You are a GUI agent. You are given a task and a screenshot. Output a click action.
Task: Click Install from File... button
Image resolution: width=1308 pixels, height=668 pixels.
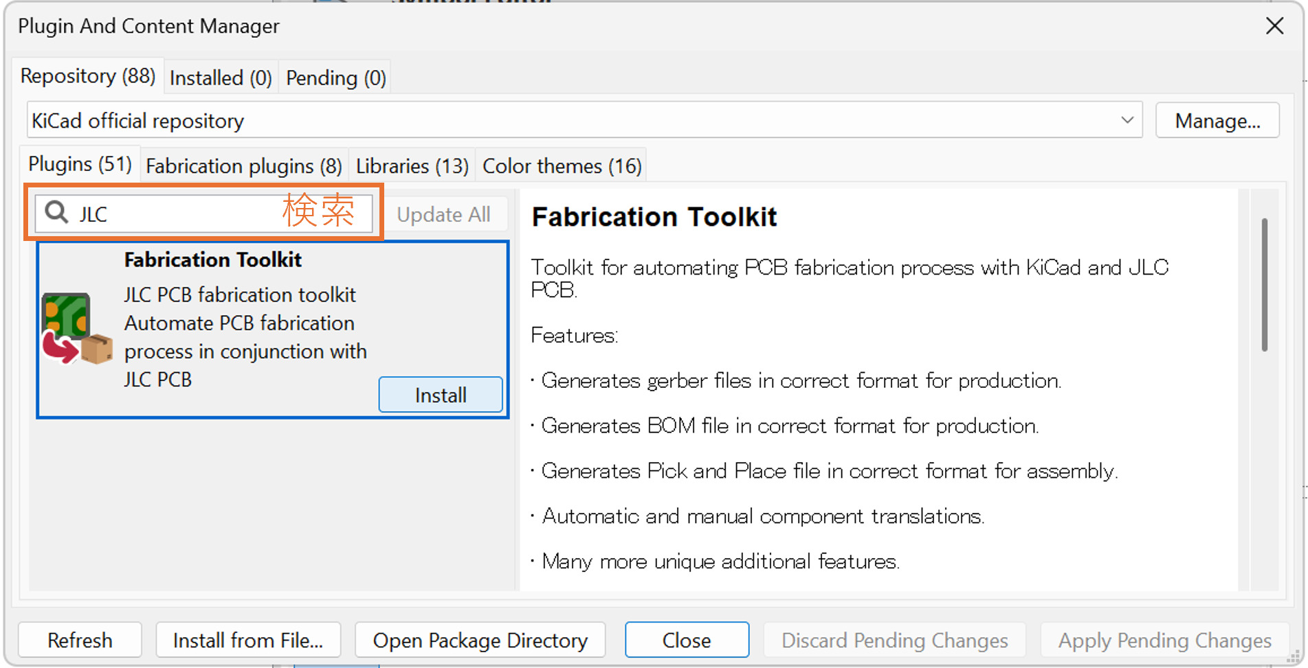tap(248, 640)
